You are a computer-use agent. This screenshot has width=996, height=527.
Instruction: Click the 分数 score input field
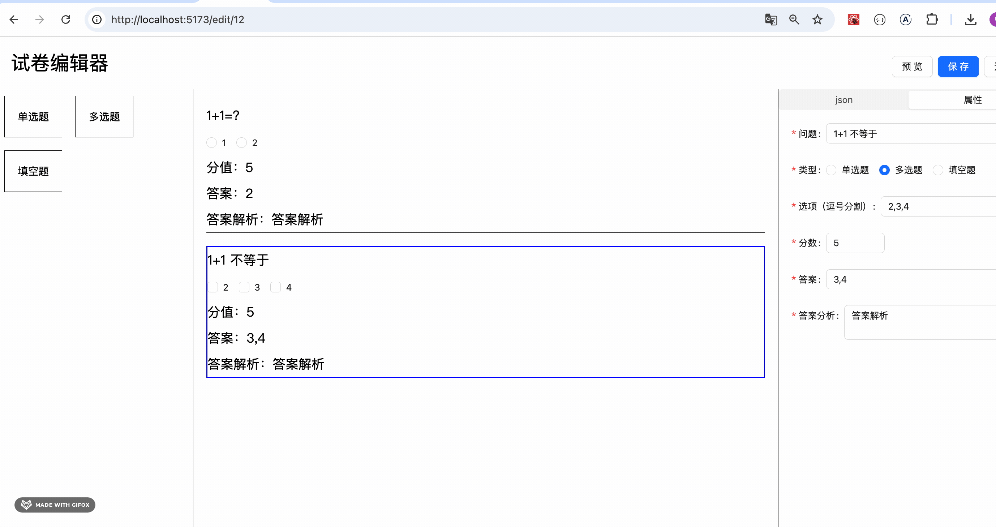tap(855, 243)
